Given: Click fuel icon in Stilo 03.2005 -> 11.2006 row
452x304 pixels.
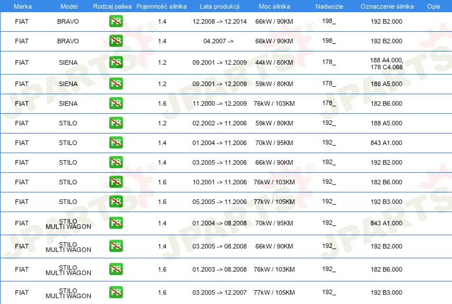Looking at the screenshot, I should pos(116,162).
